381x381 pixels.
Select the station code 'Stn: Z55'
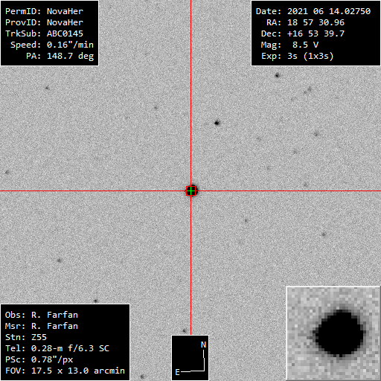(x=26, y=337)
